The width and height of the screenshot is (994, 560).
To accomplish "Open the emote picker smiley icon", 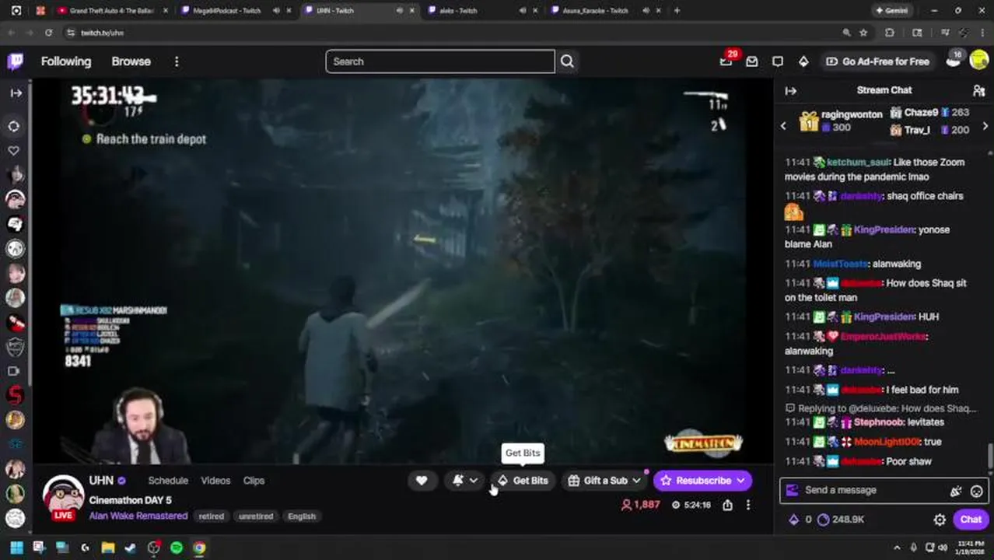I will pyautogui.click(x=977, y=491).
